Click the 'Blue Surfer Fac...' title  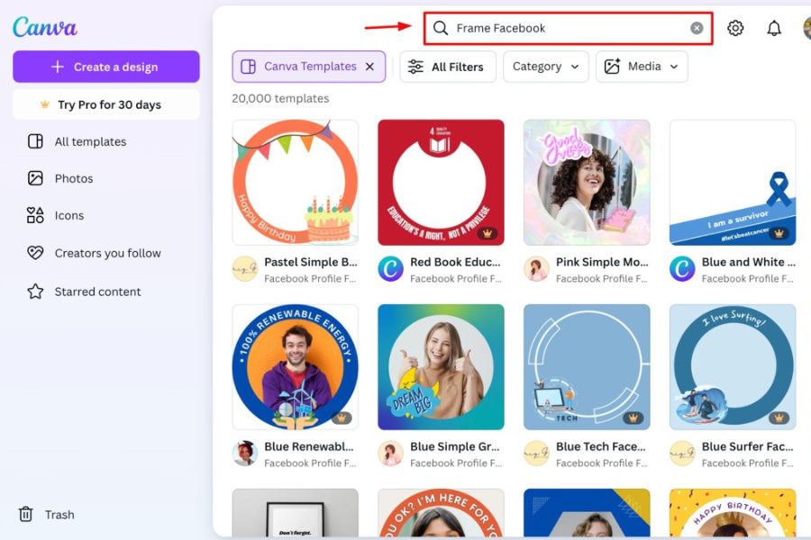[747, 446]
